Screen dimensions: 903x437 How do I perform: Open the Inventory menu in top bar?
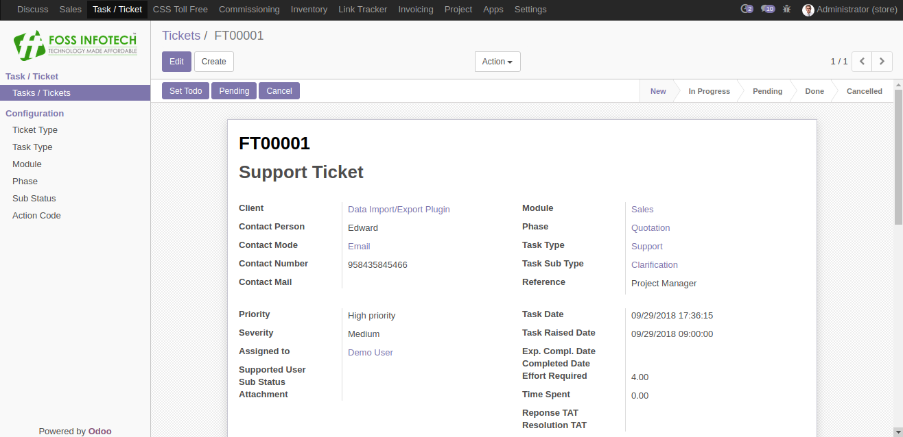coord(309,10)
